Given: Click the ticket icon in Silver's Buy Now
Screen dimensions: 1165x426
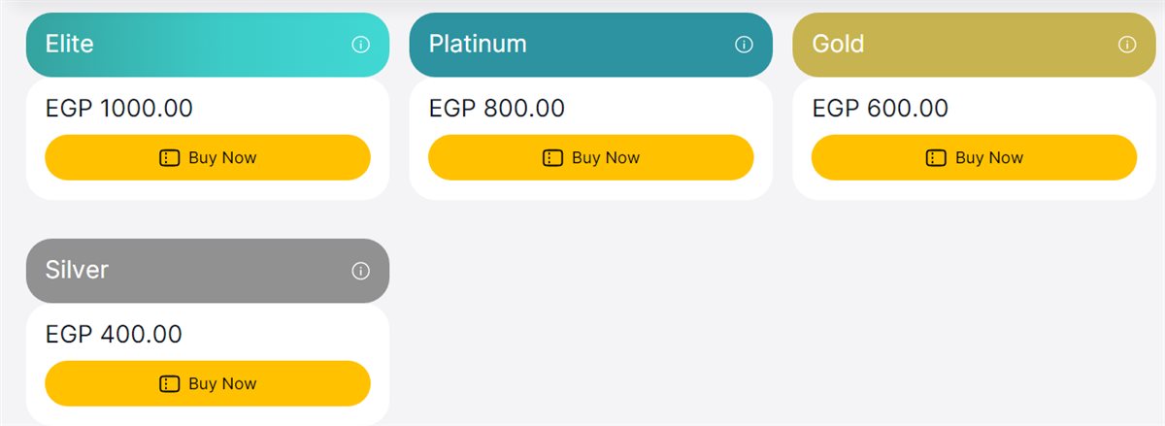Looking at the screenshot, I should [170, 384].
